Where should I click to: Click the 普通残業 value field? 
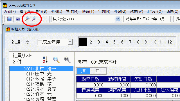(x=90, y=95)
